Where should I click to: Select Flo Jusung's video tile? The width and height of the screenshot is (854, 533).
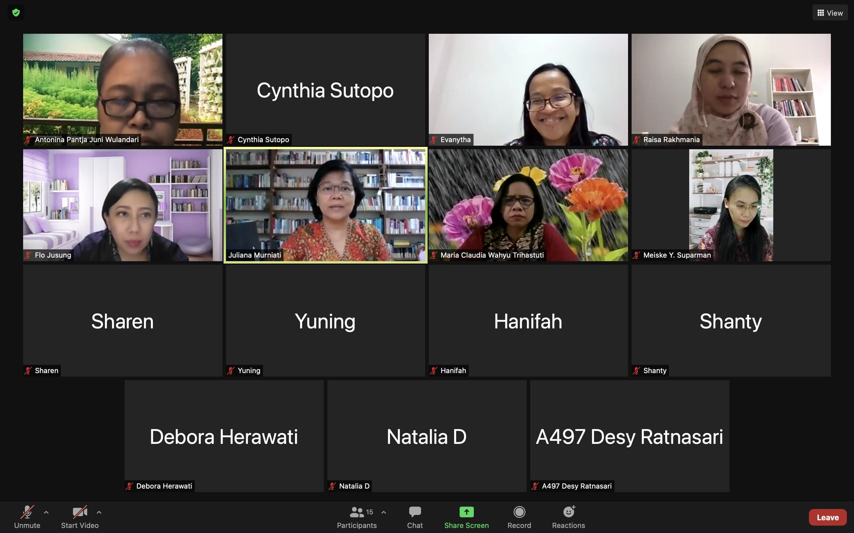(122, 205)
